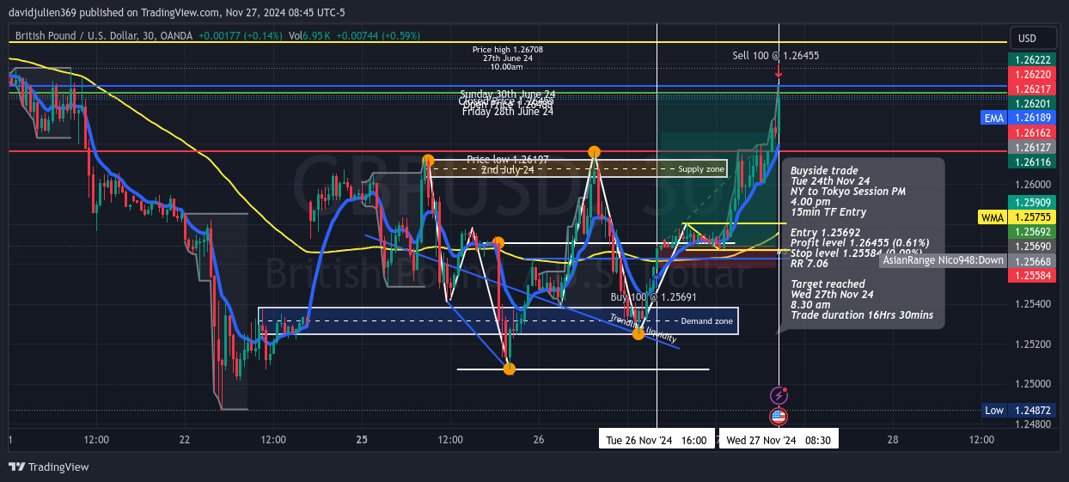Viewport: 1069px width, 482px height.
Task: Click the 1.25584 red stop price tag
Action: point(1032,276)
